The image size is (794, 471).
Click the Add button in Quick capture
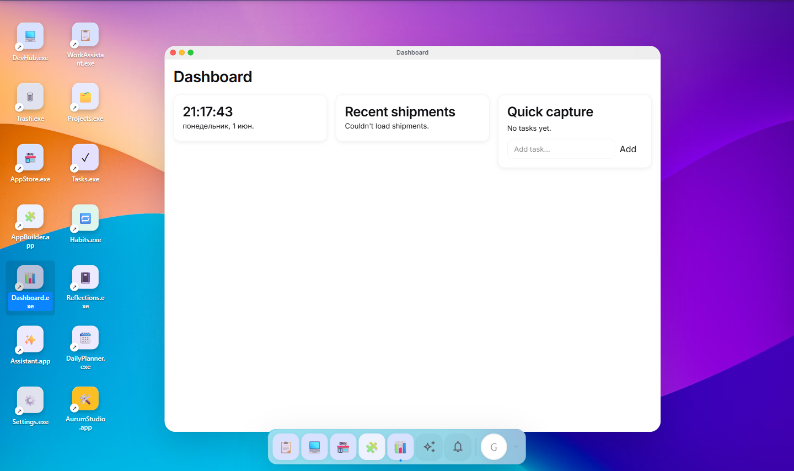click(628, 149)
